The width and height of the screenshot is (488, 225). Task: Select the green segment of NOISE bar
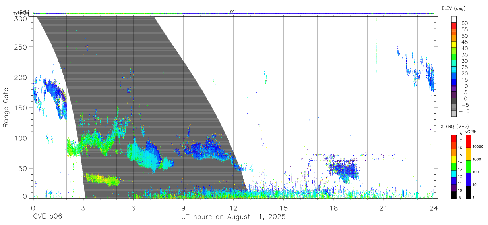pos(469,167)
